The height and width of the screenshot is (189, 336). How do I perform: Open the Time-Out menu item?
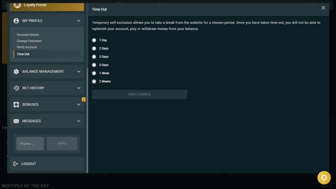tap(47, 54)
